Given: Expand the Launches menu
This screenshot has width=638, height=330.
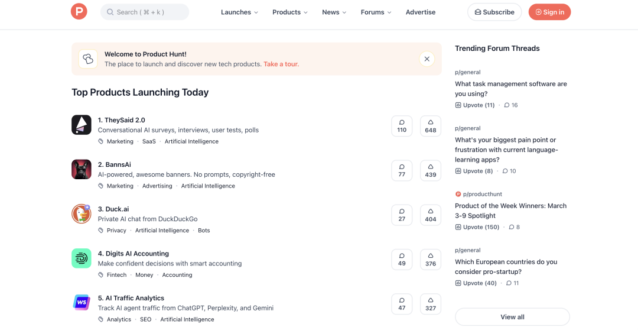Looking at the screenshot, I should (239, 12).
